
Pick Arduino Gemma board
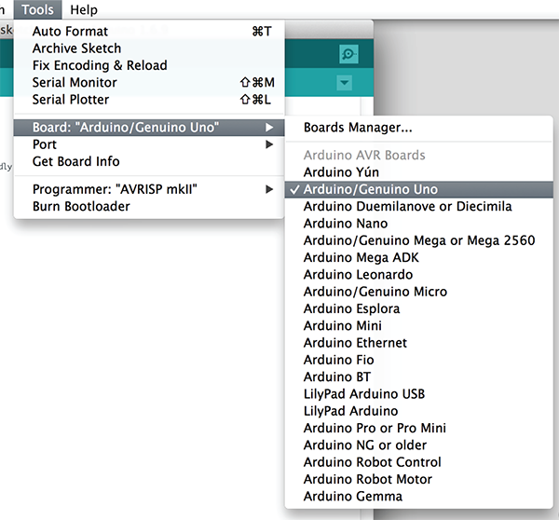pos(419,497)
